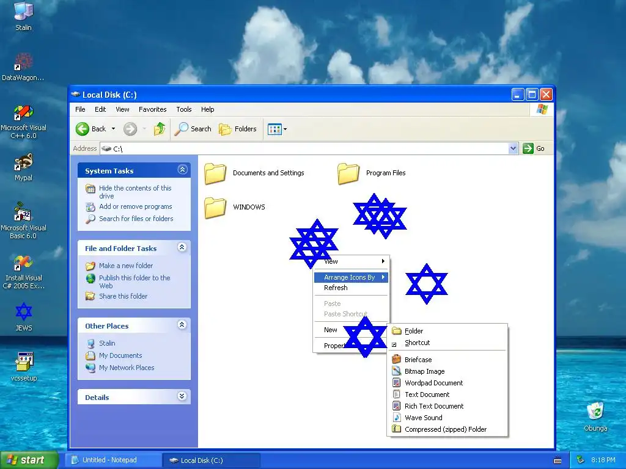Open the Tools menu
The height and width of the screenshot is (469, 626).
[184, 109]
